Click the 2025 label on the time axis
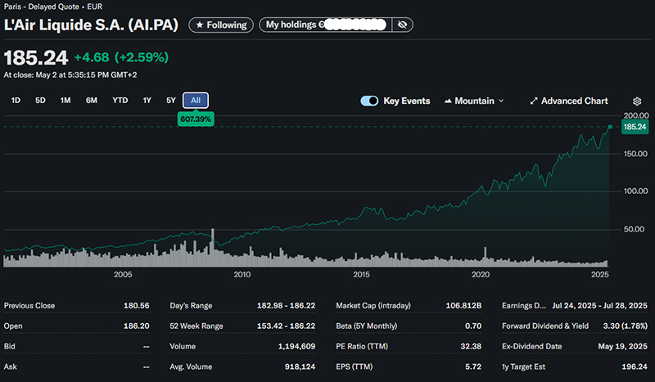Viewport: 655px width, 382px height. tap(600, 274)
